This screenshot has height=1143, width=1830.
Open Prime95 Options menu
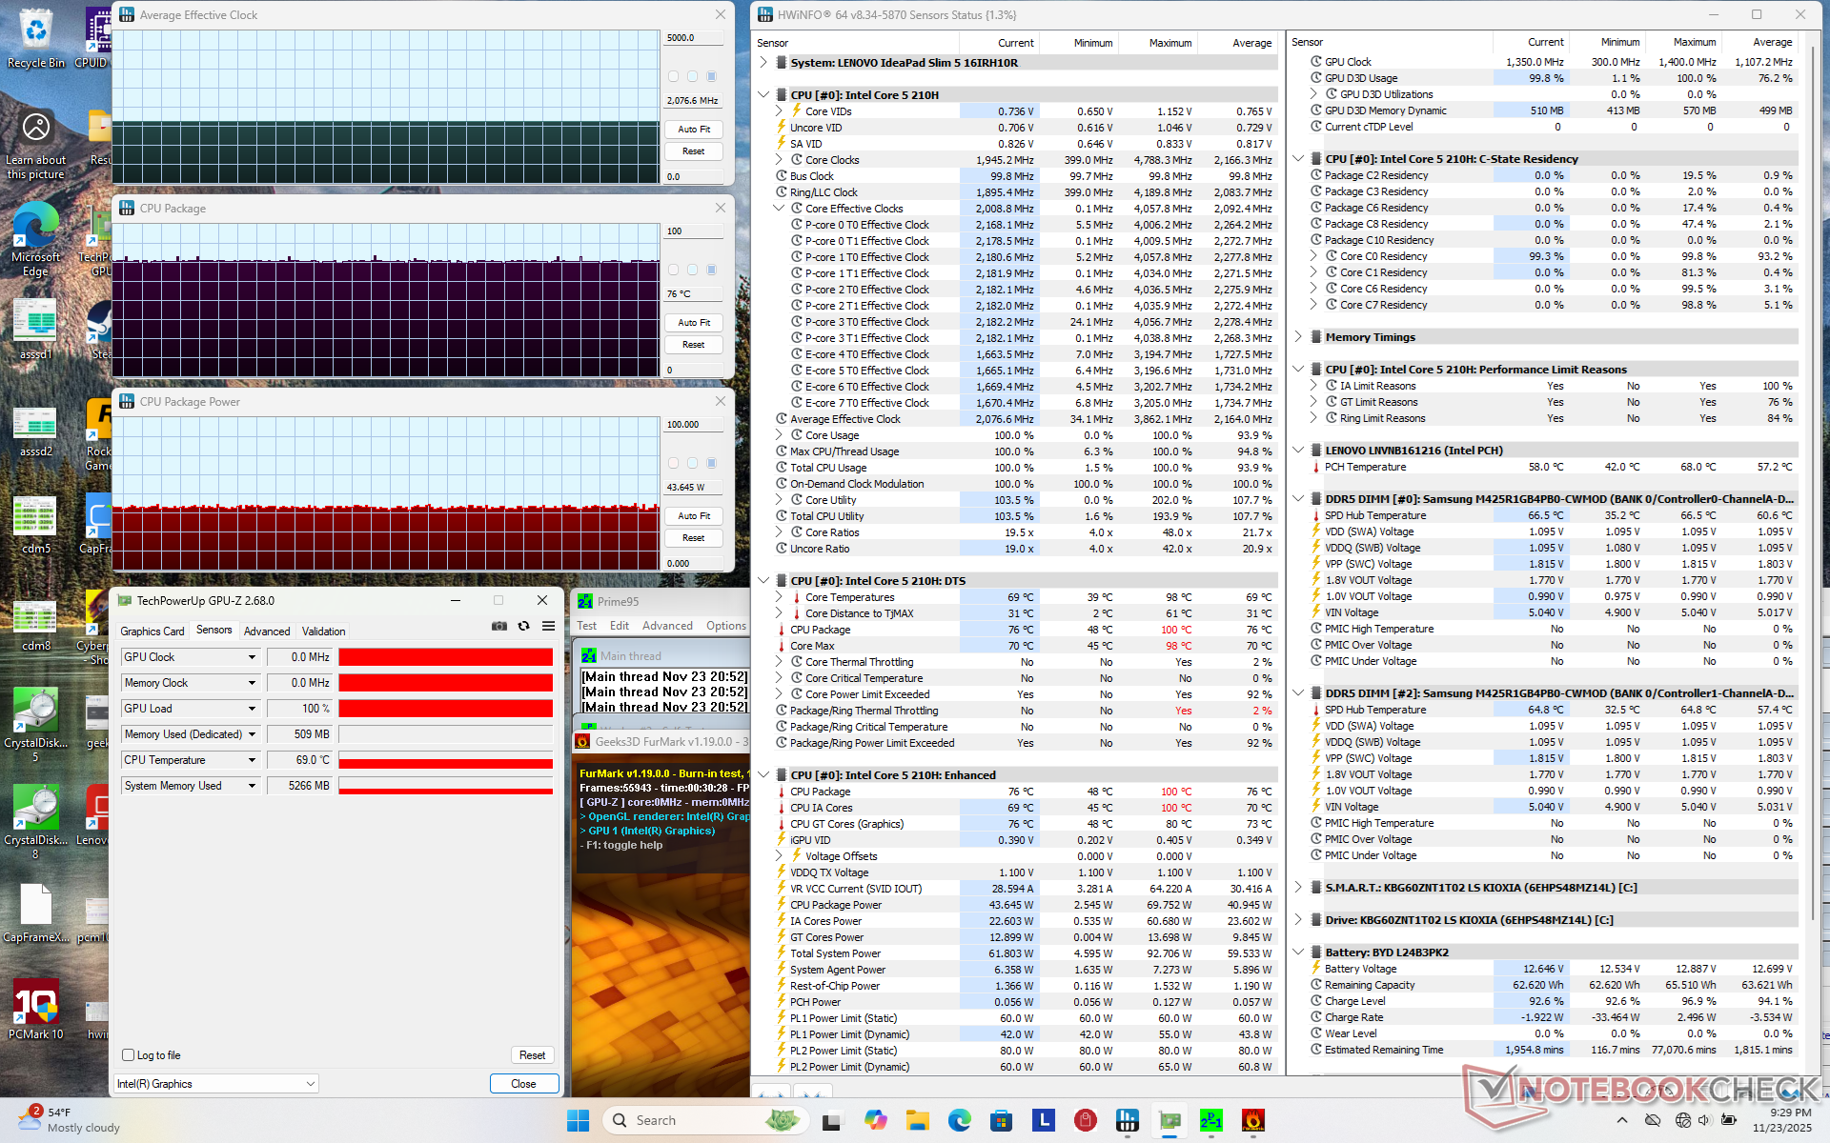click(725, 626)
